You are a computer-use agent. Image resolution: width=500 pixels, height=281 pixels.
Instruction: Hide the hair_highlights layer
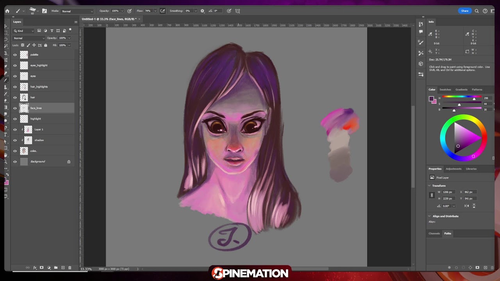[x=15, y=87]
